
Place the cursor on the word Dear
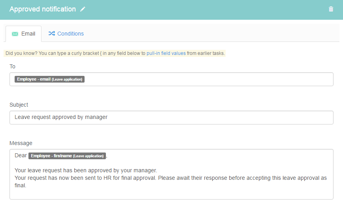[x=21, y=155]
